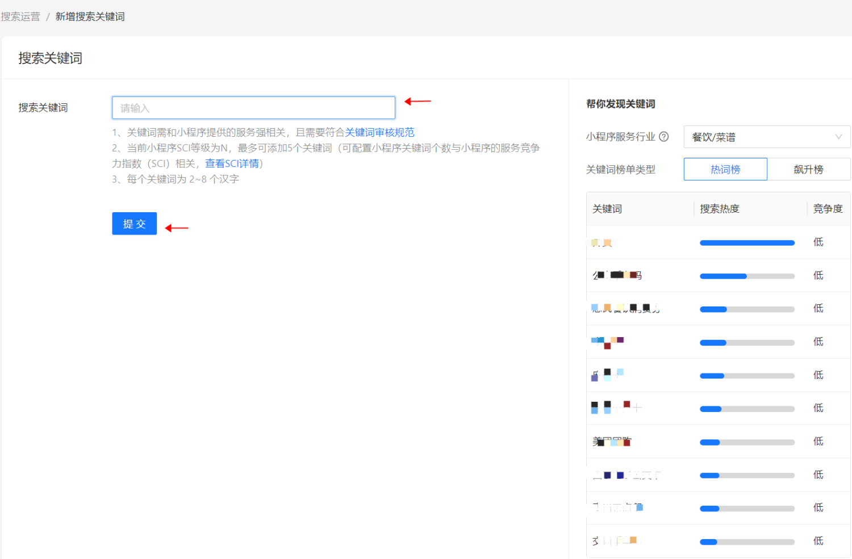
Task: Open the 关键词审核规范 guideline link
Action: click(x=381, y=132)
